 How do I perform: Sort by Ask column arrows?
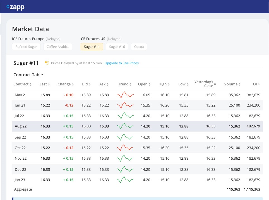(x=107, y=84)
